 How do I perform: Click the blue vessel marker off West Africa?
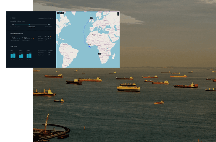tap(89, 47)
